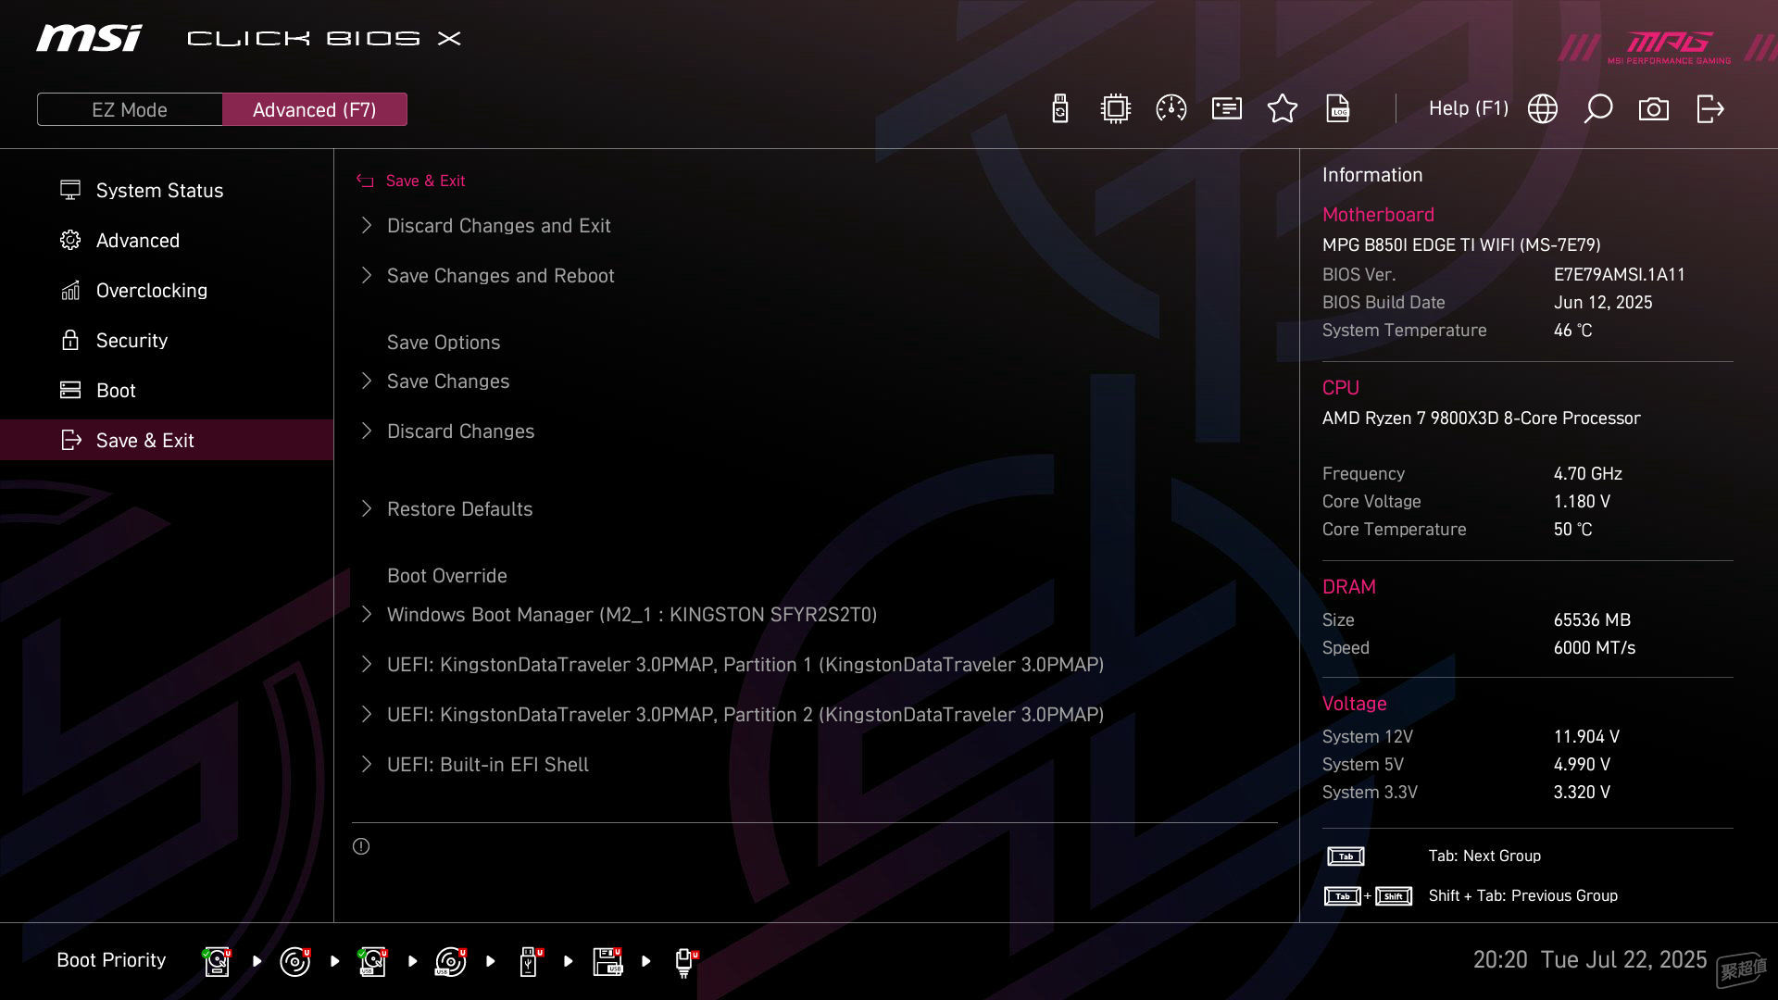The image size is (1778, 1000).
Task: Open System Status in the sidebar
Action: point(167,190)
